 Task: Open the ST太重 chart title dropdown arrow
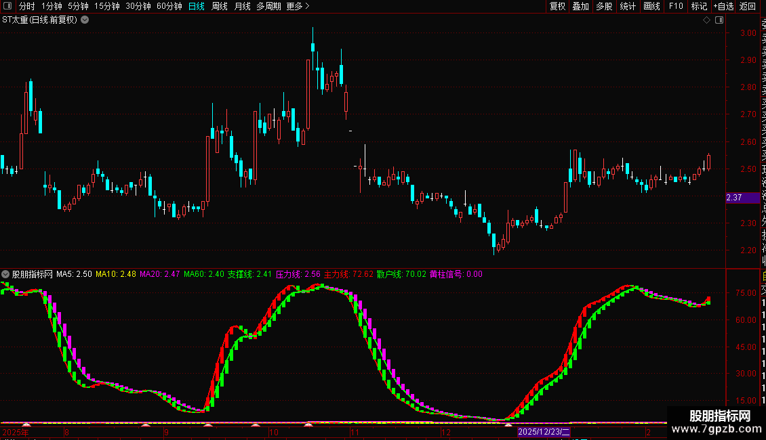pos(85,20)
